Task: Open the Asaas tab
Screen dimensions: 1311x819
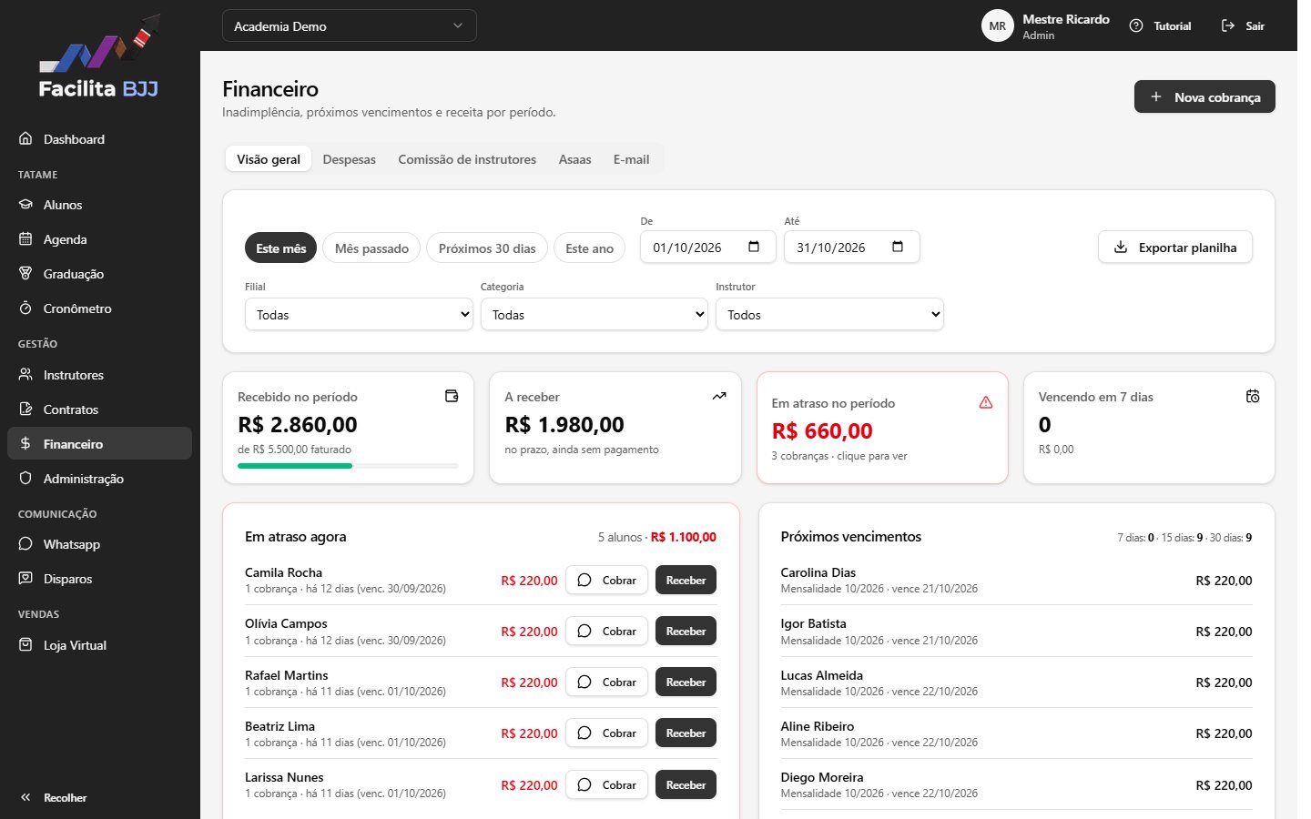Action: pos(574,159)
